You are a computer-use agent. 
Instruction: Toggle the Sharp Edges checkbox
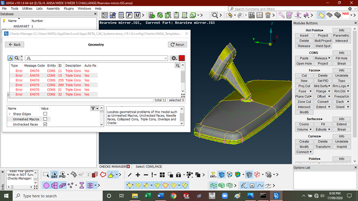[x=45, y=114]
